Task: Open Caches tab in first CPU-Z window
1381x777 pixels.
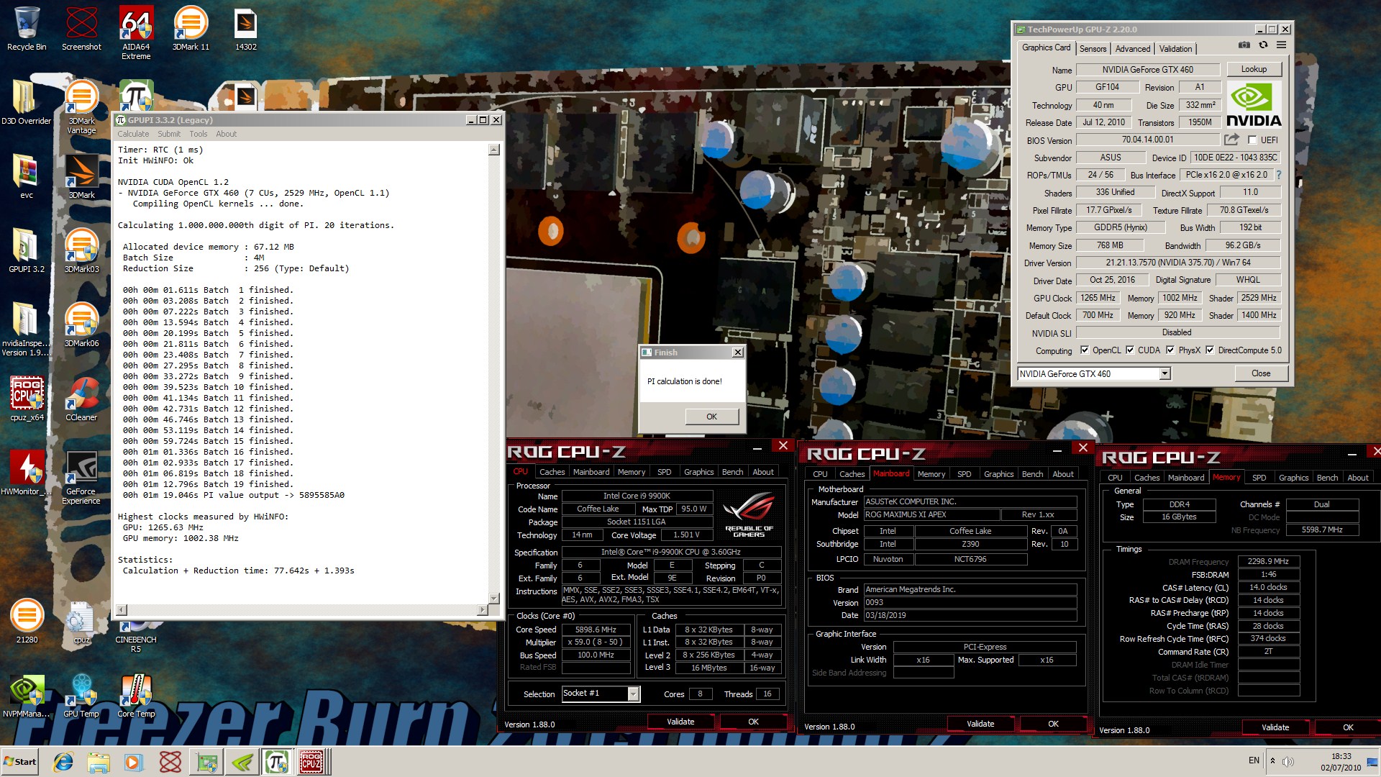Action: 552,472
